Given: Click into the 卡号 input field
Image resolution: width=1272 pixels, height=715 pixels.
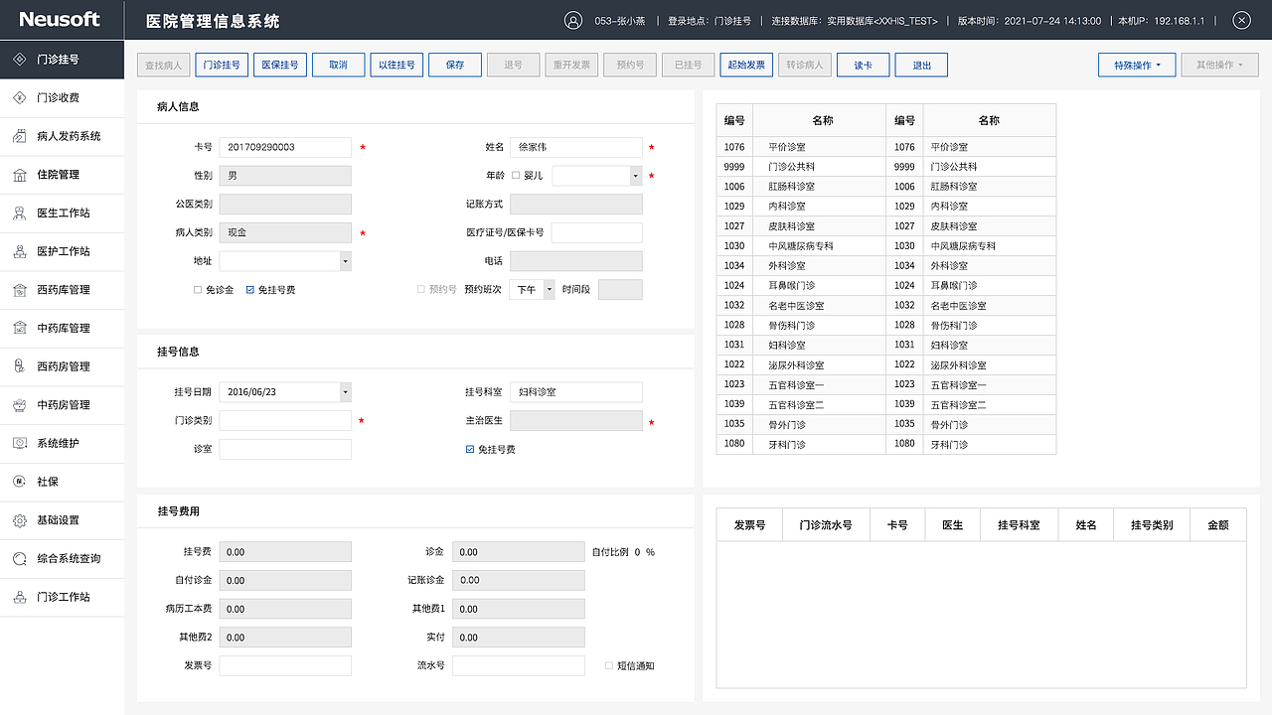Looking at the screenshot, I should [x=285, y=147].
